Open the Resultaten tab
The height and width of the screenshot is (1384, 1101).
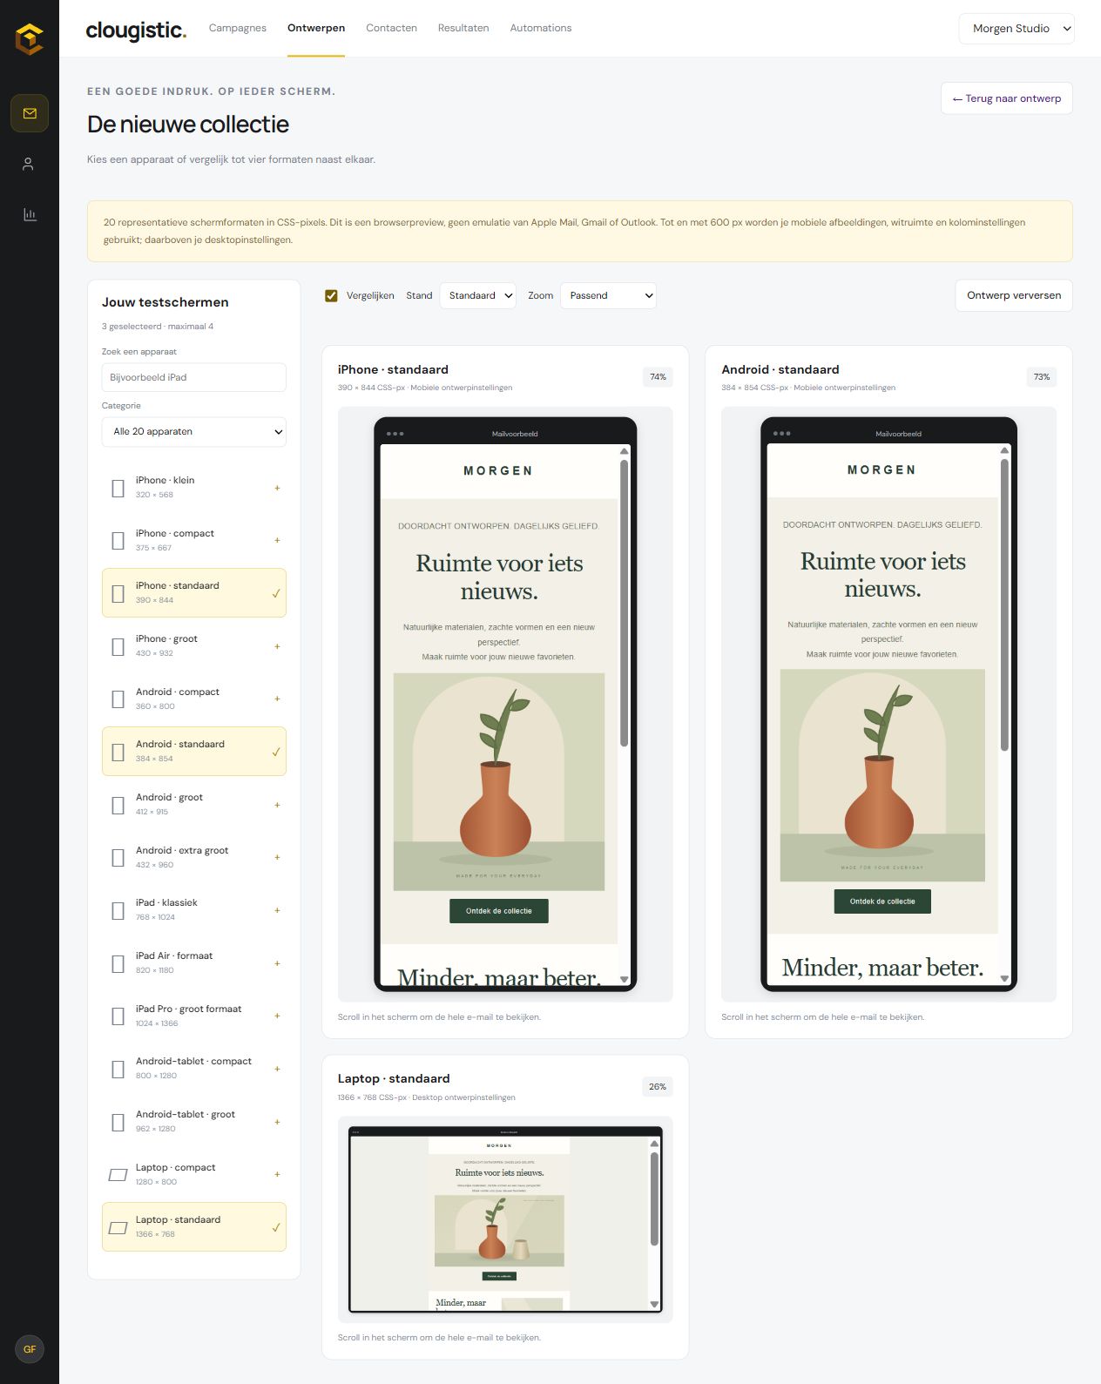click(463, 28)
